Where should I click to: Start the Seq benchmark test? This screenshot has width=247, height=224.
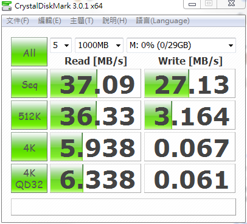[x=29, y=83]
